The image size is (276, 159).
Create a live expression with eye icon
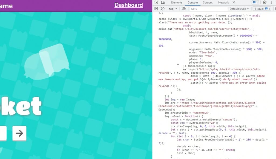(x=184, y=9)
